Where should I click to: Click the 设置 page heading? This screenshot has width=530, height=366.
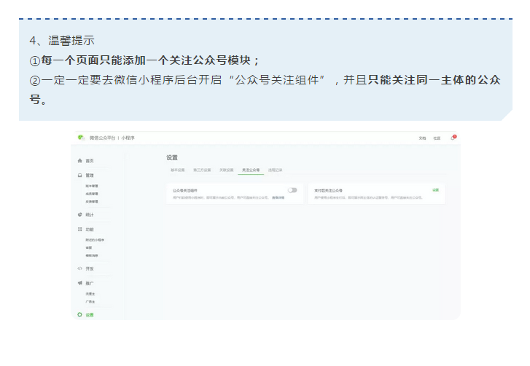tap(172, 157)
